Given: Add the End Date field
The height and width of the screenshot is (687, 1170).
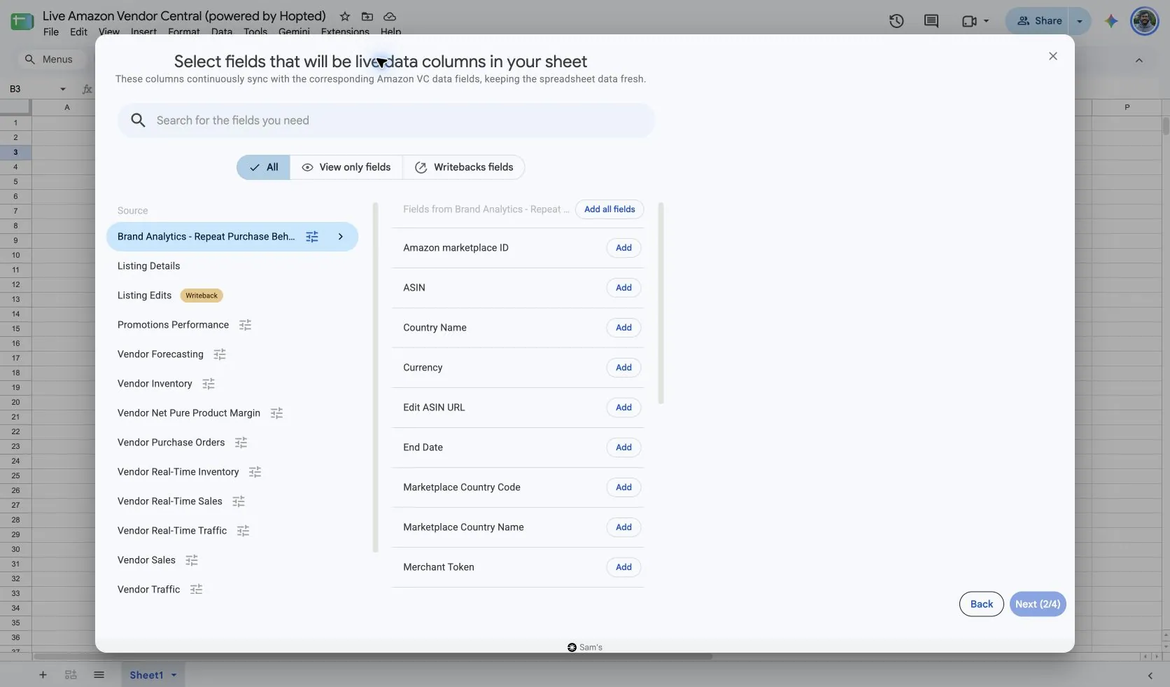Looking at the screenshot, I should tap(623, 447).
